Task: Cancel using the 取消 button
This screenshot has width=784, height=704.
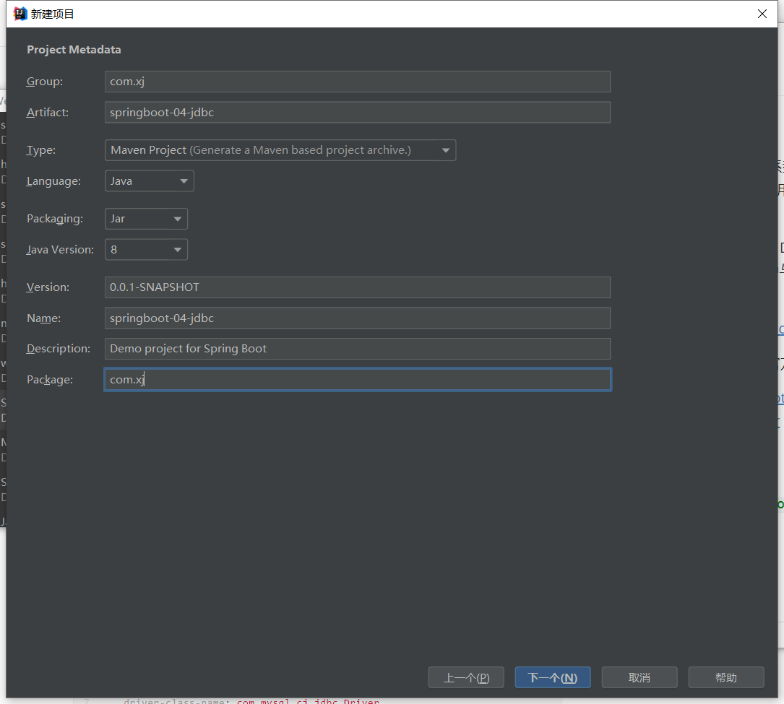Action: pos(639,677)
